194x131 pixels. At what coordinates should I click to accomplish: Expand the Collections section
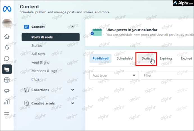73,90
